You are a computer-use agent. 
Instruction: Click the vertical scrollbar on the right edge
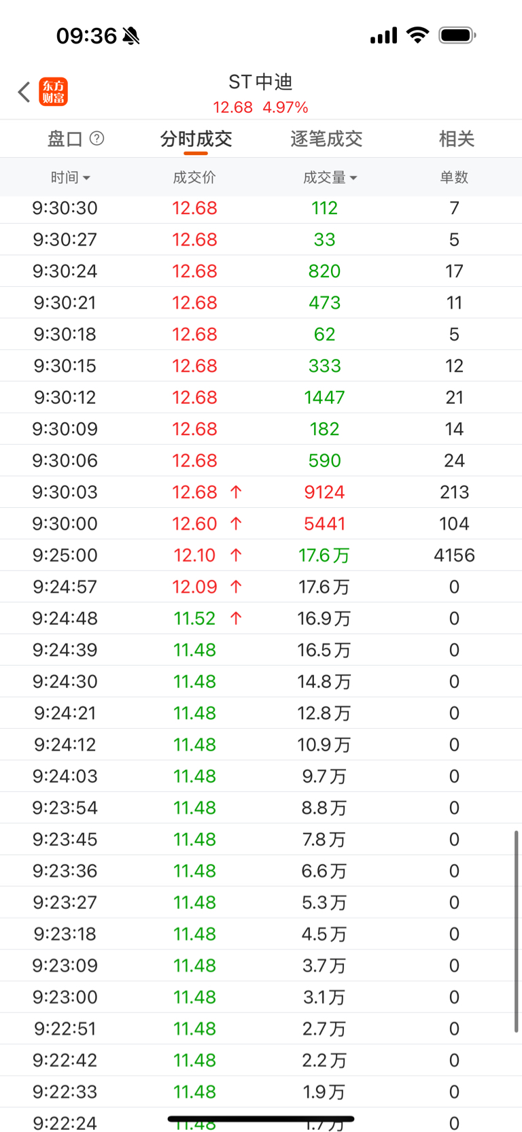(517, 931)
